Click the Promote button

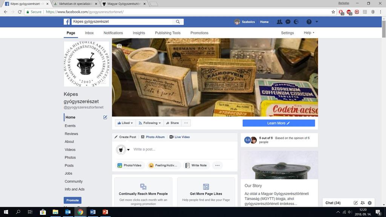[73, 200]
